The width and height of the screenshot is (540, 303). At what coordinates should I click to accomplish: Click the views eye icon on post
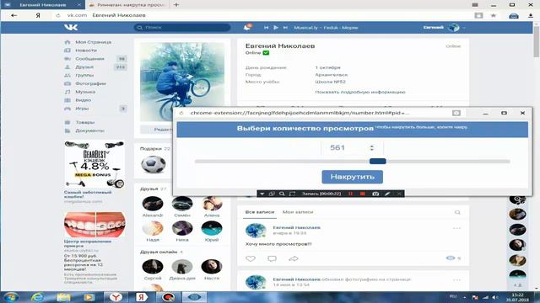click(450, 258)
